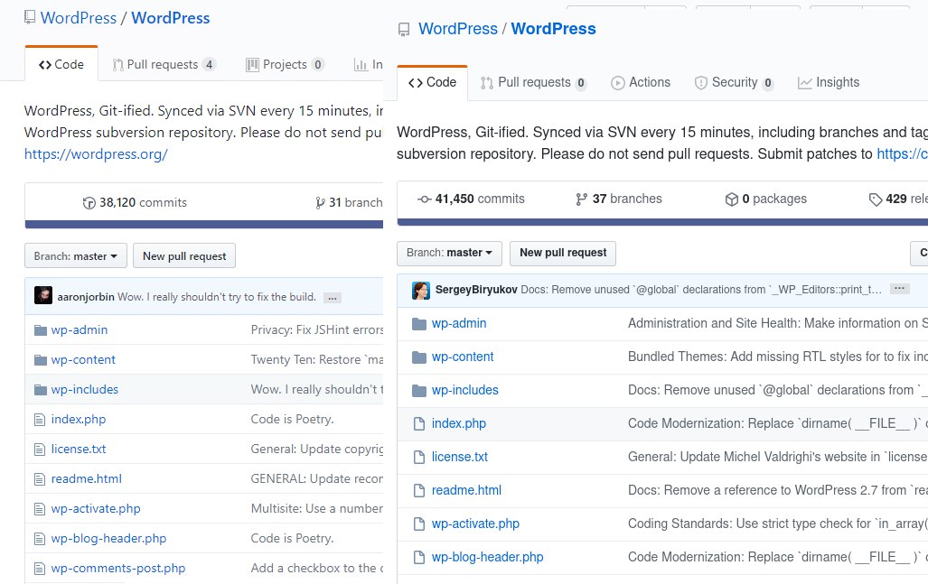Open SergeyBiryukov profile link
This screenshot has width=928, height=584.
(x=476, y=290)
